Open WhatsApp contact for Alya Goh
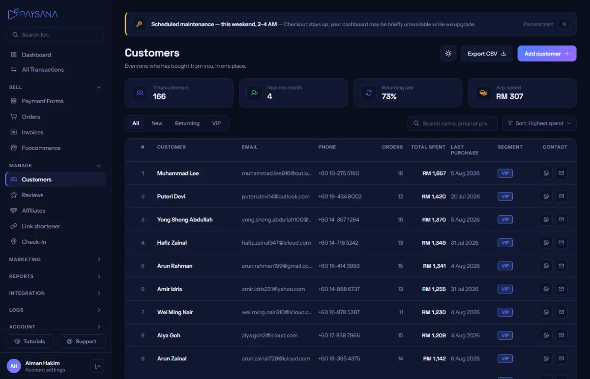The height and width of the screenshot is (379, 590). click(546, 335)
